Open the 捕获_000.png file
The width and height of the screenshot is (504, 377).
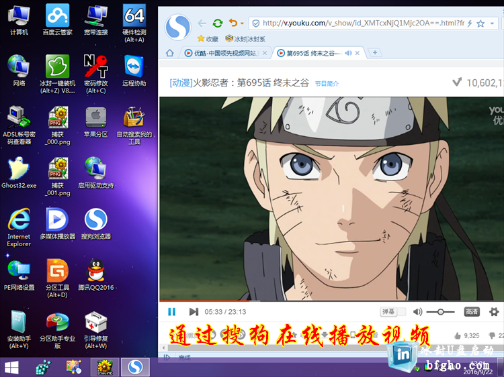tap(58, 125)
